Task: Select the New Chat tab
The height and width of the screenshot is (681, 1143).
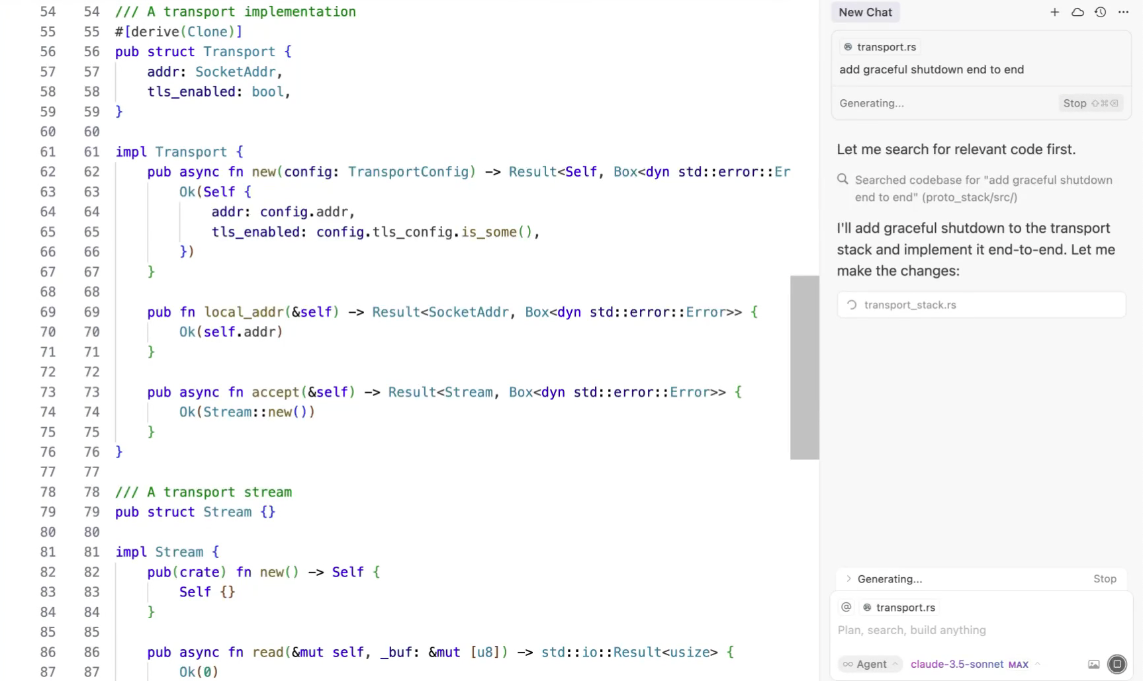Action: 865,12
